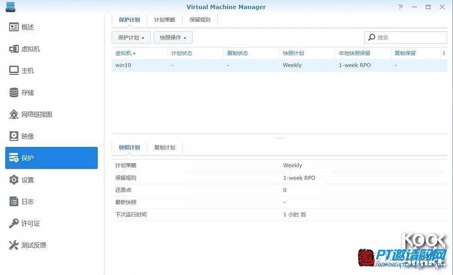Open the 许可证 license key icon

pos(14,223)
